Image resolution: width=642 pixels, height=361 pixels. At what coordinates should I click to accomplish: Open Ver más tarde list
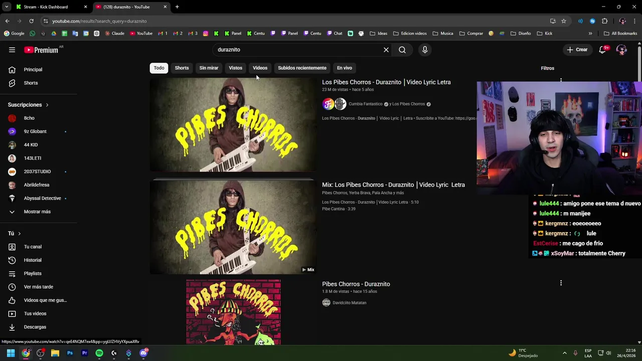click(x=39, y=287)
